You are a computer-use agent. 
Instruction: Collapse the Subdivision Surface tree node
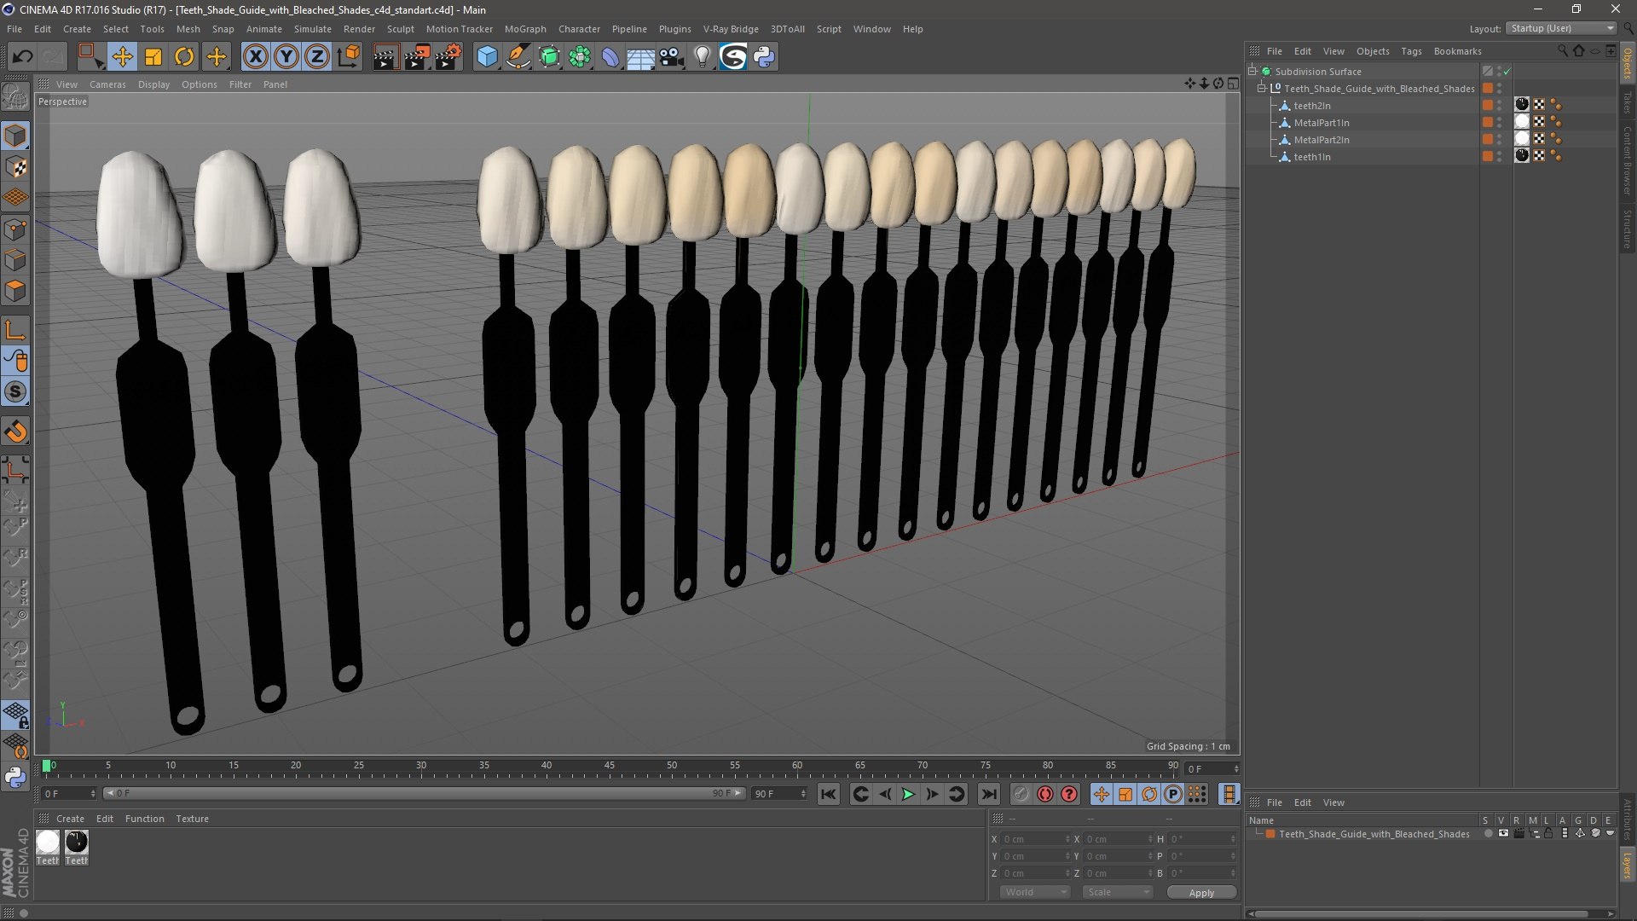pyautogui.click(x=1252, y=72)
